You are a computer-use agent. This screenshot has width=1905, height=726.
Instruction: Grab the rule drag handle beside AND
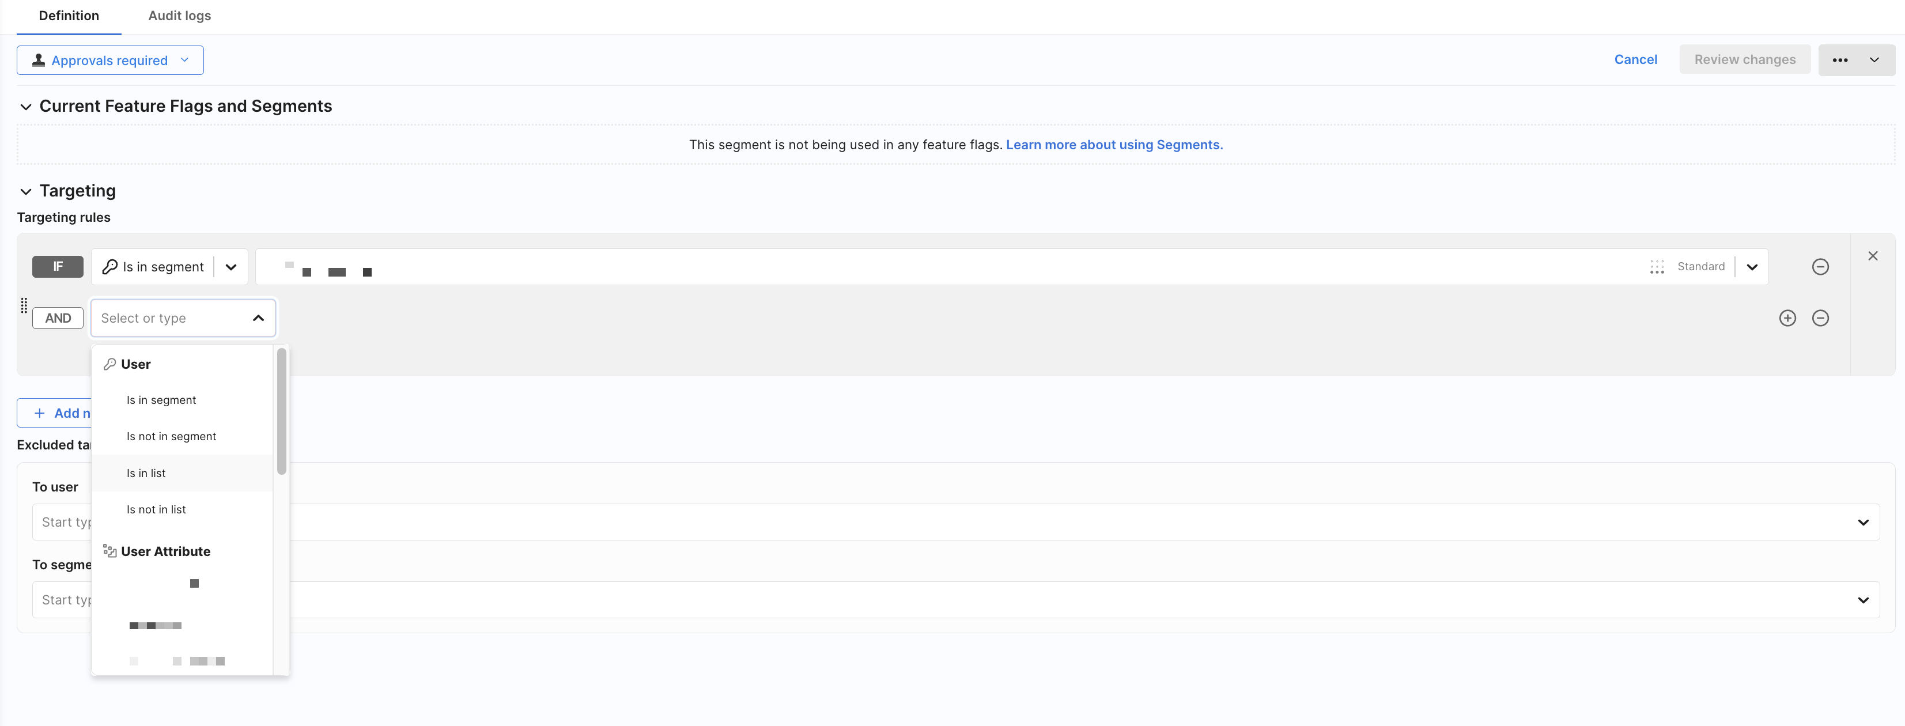coord(24,305)
